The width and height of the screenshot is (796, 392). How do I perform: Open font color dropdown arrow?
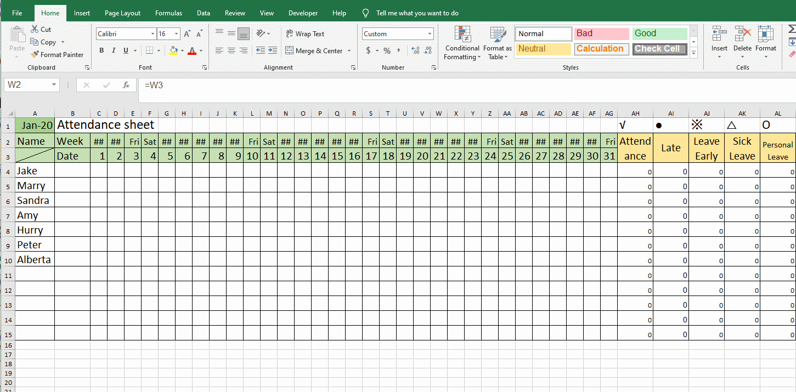coord(201,50)
